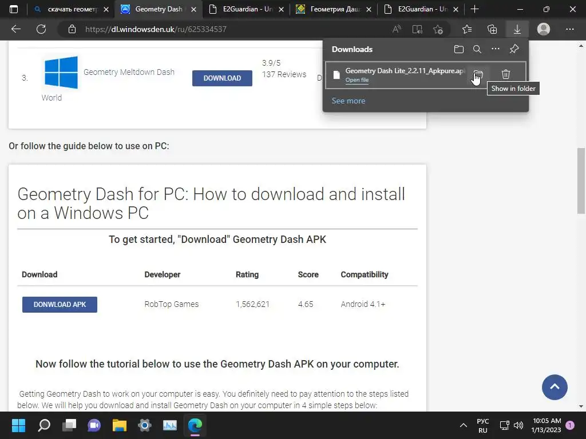This screenshot has width=586, height=439.
Task: Click the 137 Reviews text
Action: pos(284,74)
